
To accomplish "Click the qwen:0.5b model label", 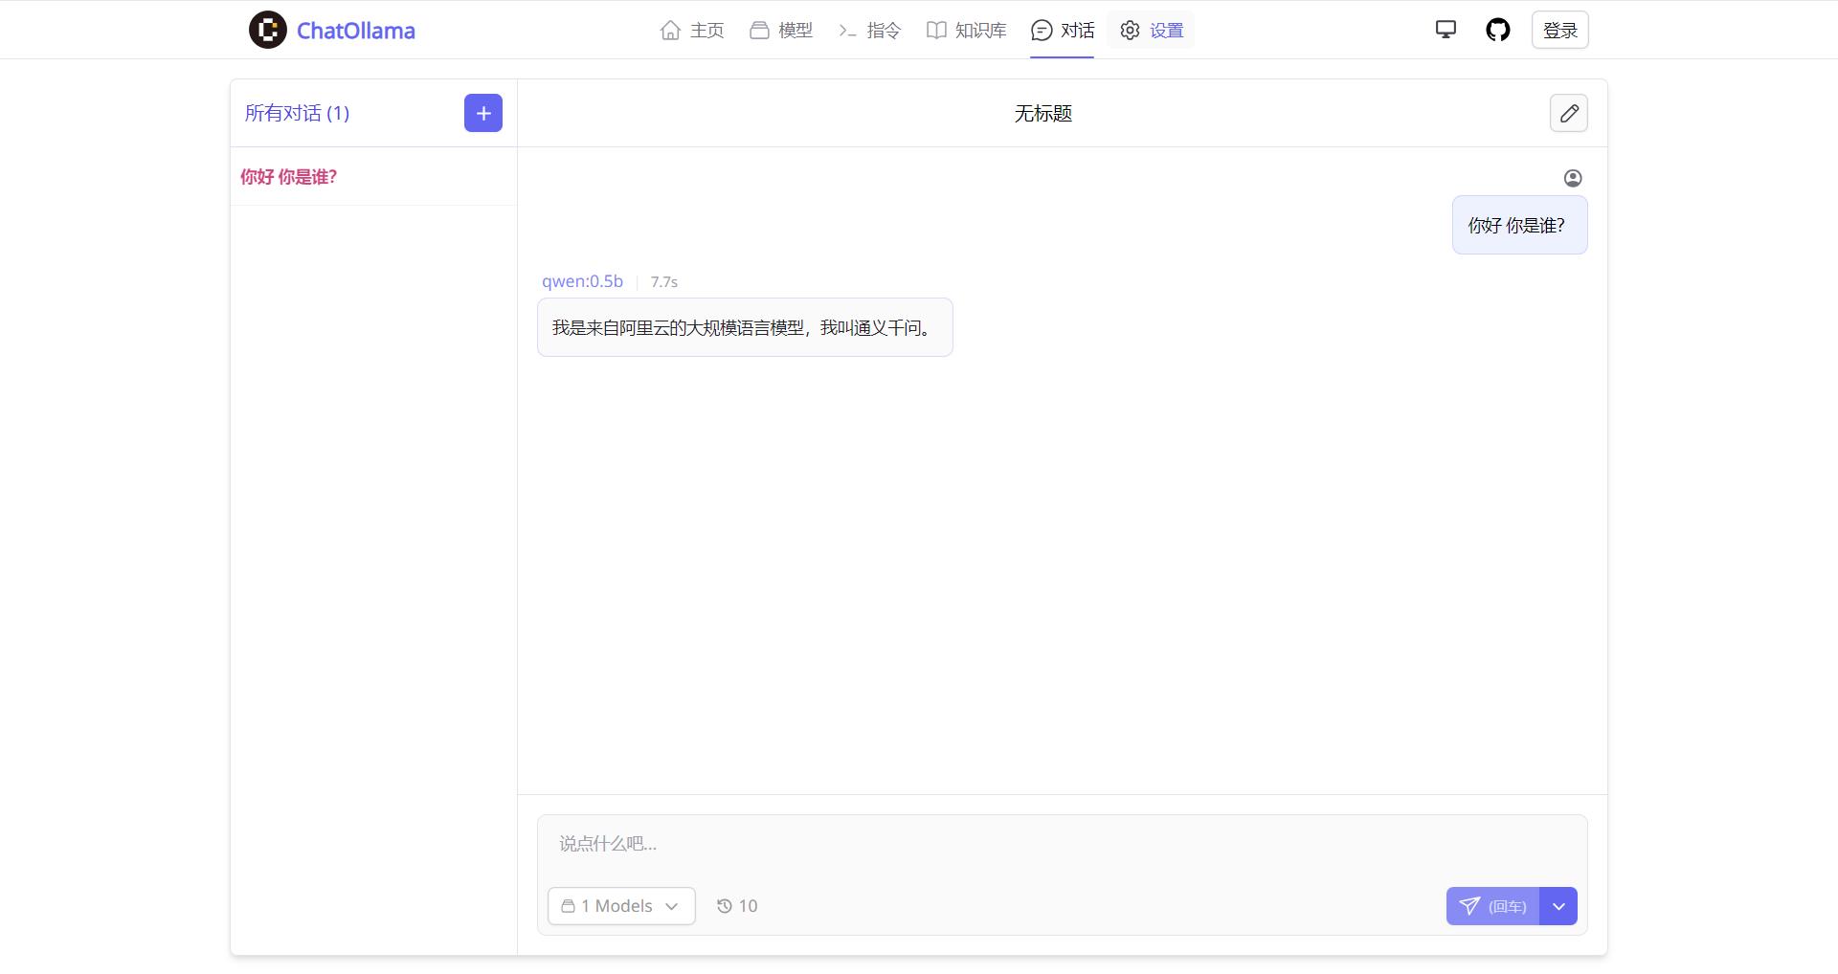I will pos(582,281).
